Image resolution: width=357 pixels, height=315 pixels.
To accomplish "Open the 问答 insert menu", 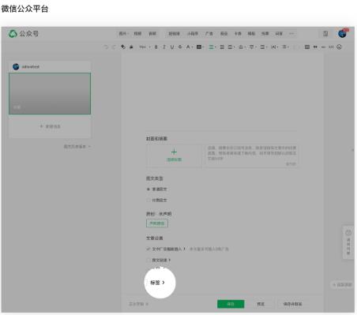I will pos(279,34).
